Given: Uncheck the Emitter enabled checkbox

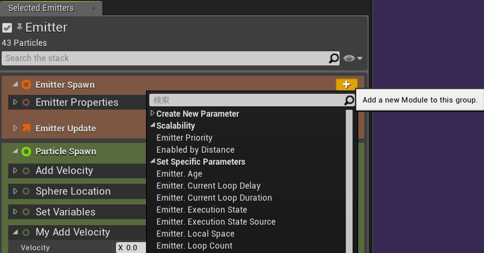Looking at the screenshot, I should [x=7, y=28].
